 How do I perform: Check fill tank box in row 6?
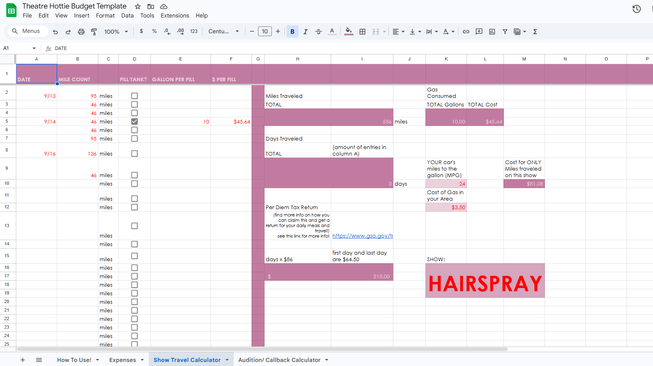point(135,130)
